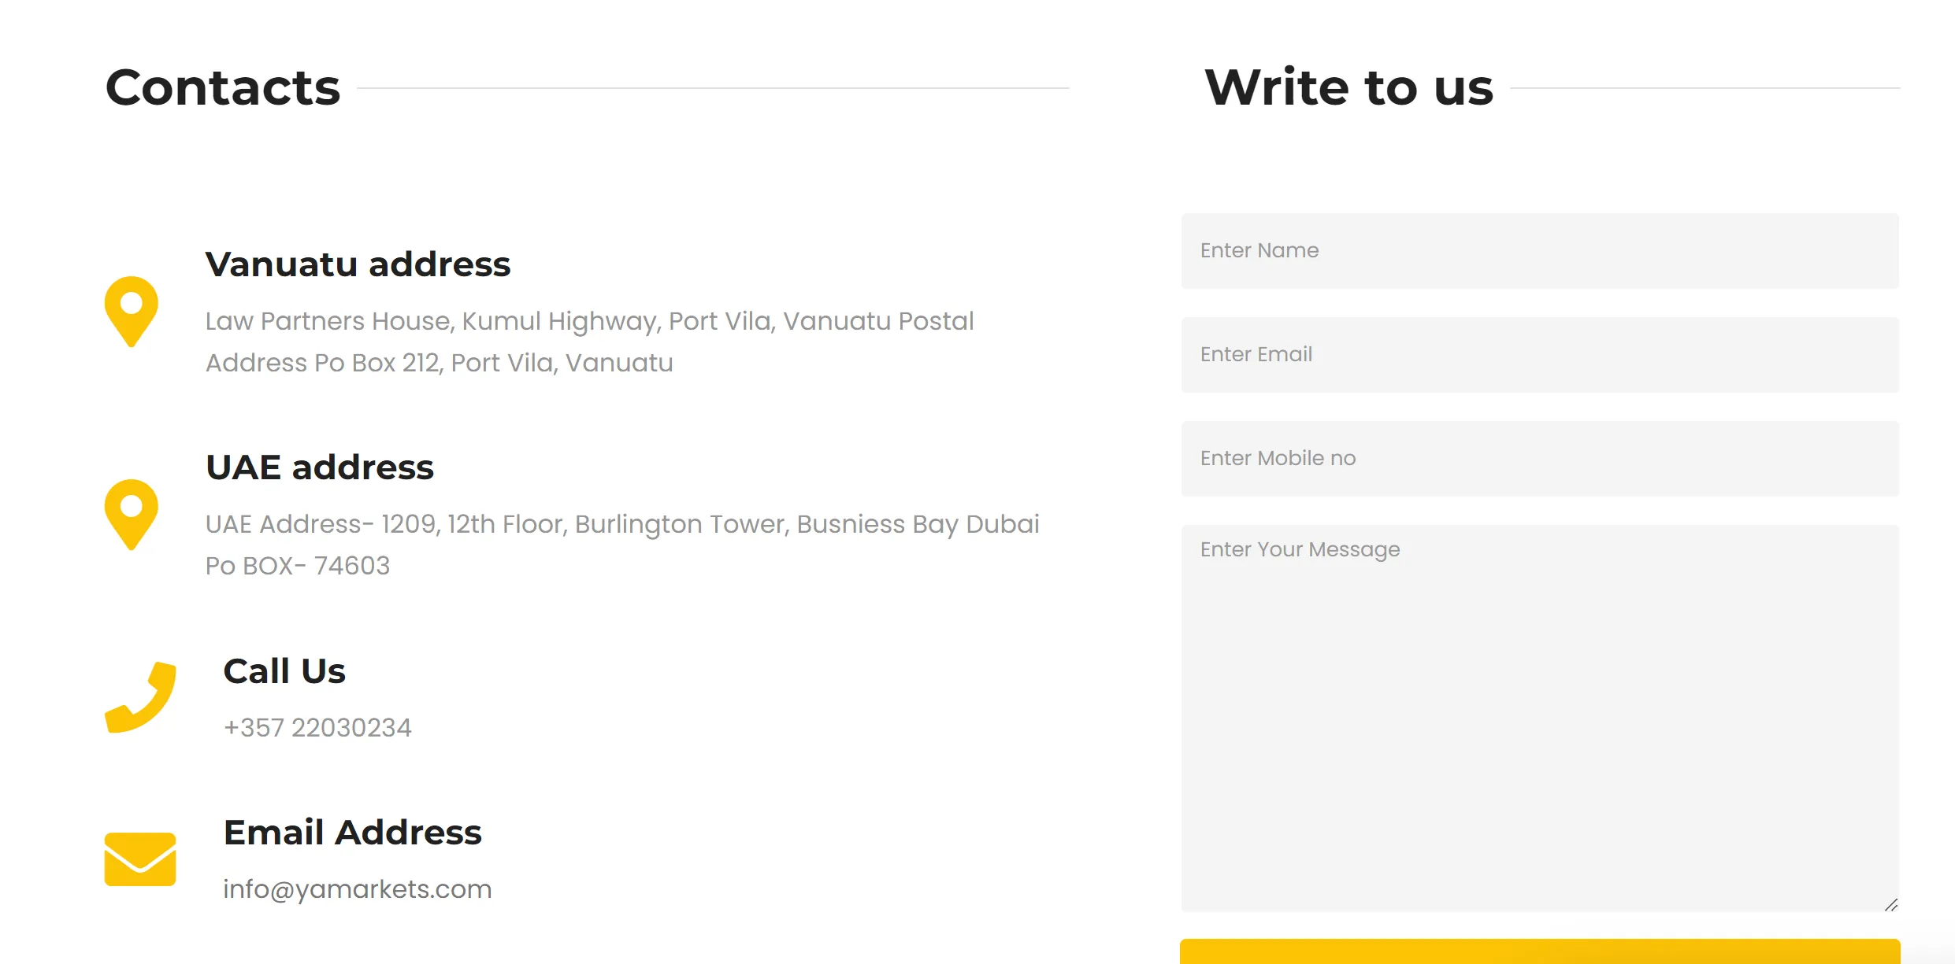
Task: Click the message box resize handle
Action: pos(1890,904)
